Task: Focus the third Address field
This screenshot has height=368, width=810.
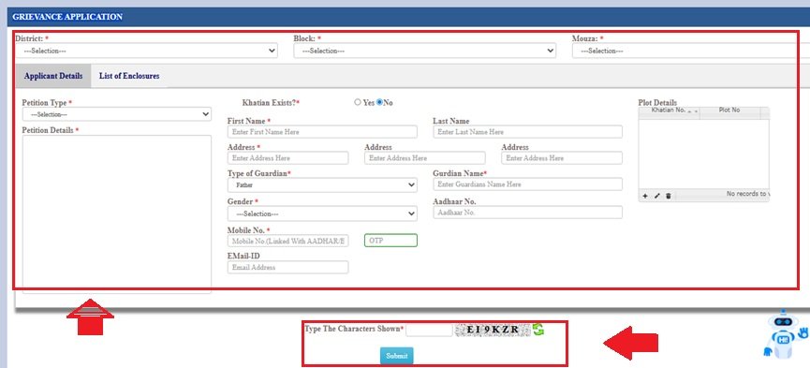Action: [562, 158]
